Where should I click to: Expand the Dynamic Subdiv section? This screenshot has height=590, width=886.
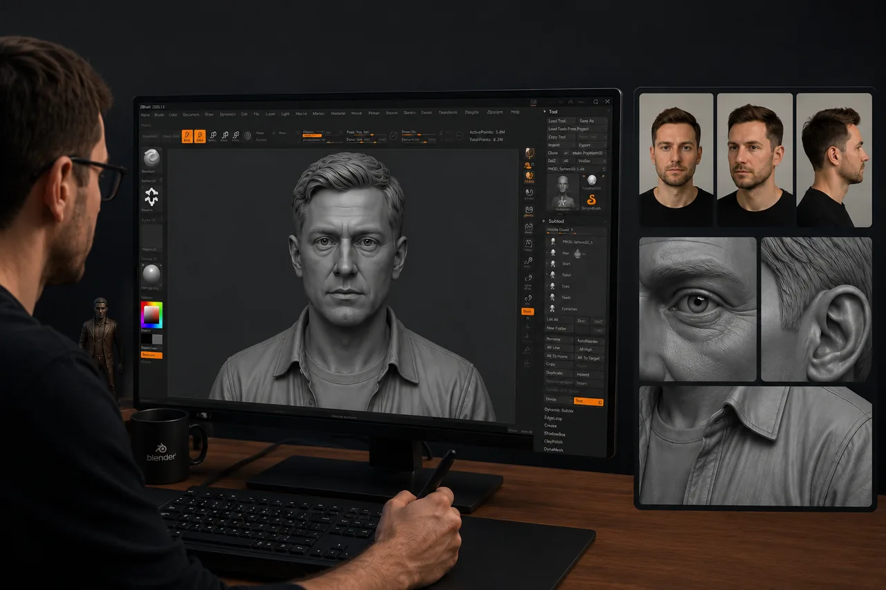pyautogui.click(x=559, y=410)
